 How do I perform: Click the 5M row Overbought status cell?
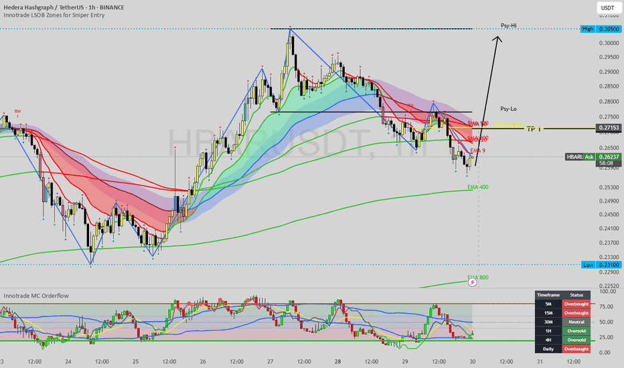pyautogui.click(x=576, y=304)
